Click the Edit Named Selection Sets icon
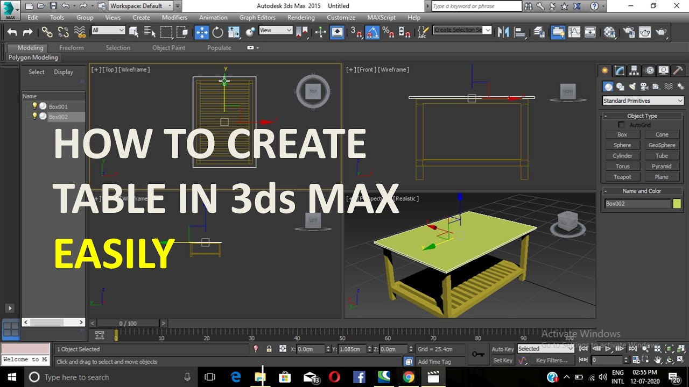689x387 pixels. (x=424, y=32)
